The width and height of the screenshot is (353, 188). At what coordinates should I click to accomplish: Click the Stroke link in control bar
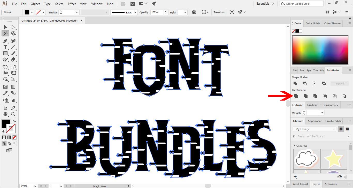tap(53, 12)
